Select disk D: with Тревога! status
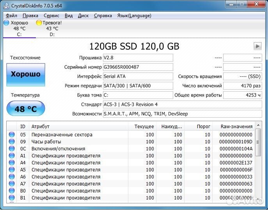 coord(52,28)
